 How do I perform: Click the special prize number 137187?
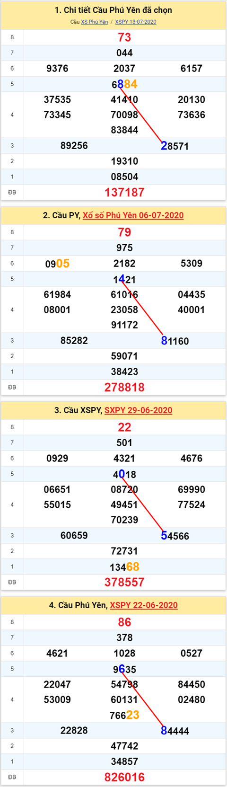[124, 193]
